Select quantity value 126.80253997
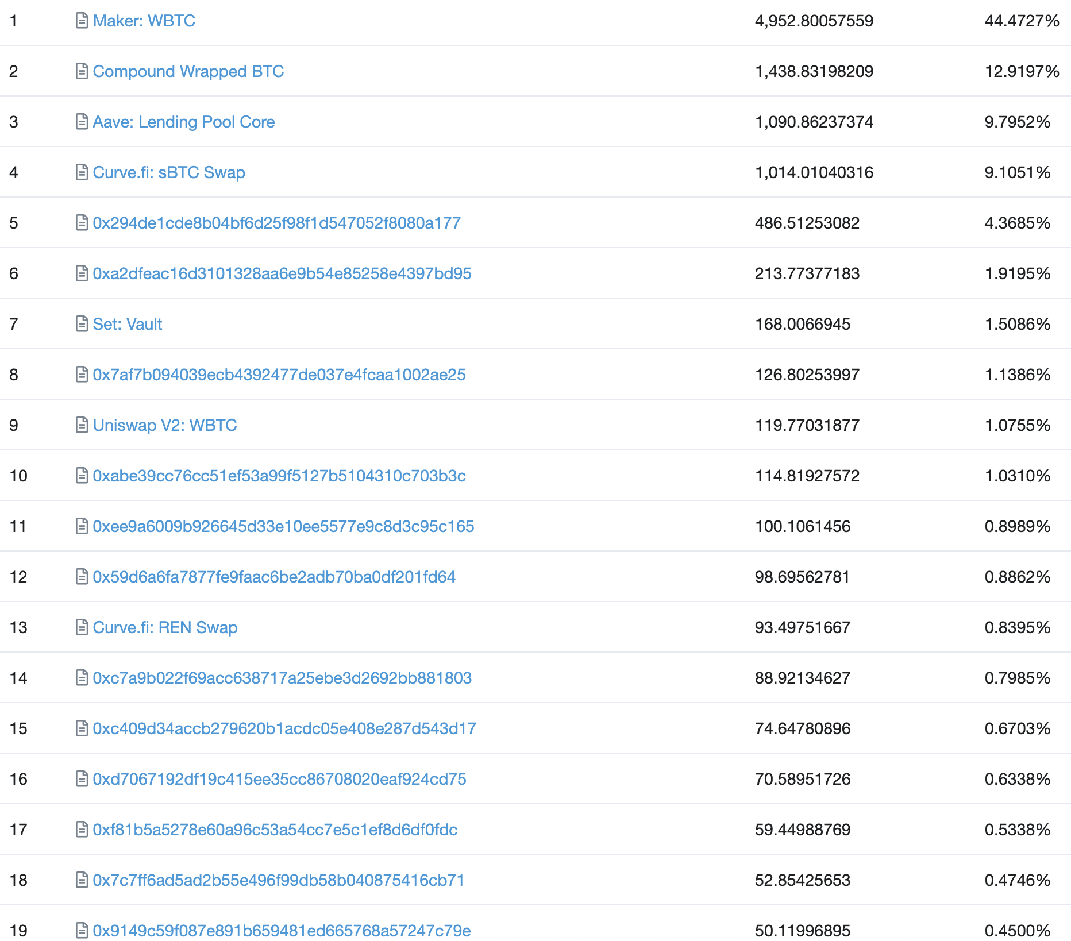Viewport: 1071px width, 941px height. pyautogui.click(x=807, y=375)
